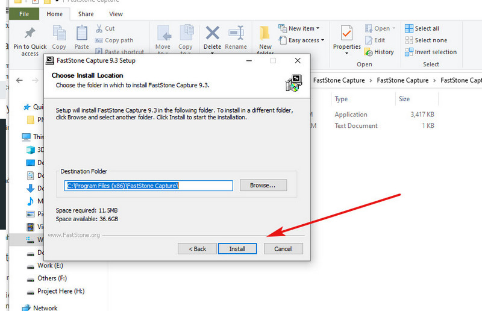Click Copy path in the ribbon
The image size is (482, 311).
114,40
